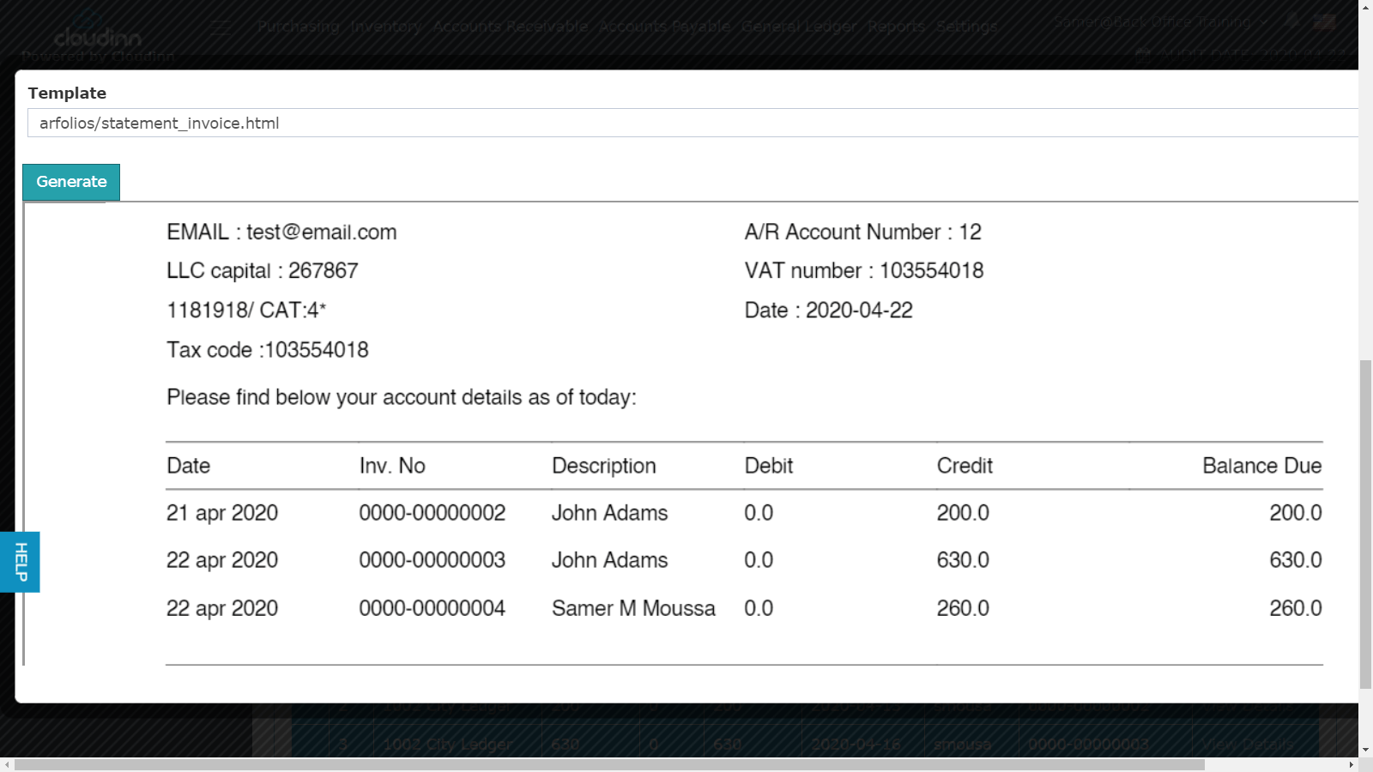Click the scroll-left arrow of horizontal scrollbar
The width and height of the screenshot is (1373, 772).
pos(7,764)
